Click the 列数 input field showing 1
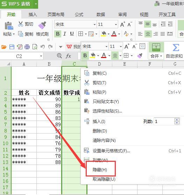This screenshot has height=195, width=184. pos(164,121)
